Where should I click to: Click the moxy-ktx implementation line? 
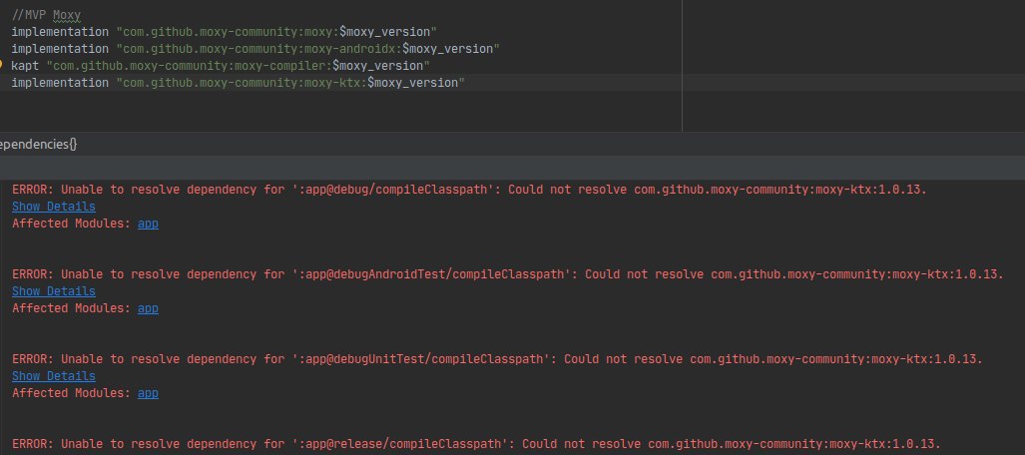(238, 83)
